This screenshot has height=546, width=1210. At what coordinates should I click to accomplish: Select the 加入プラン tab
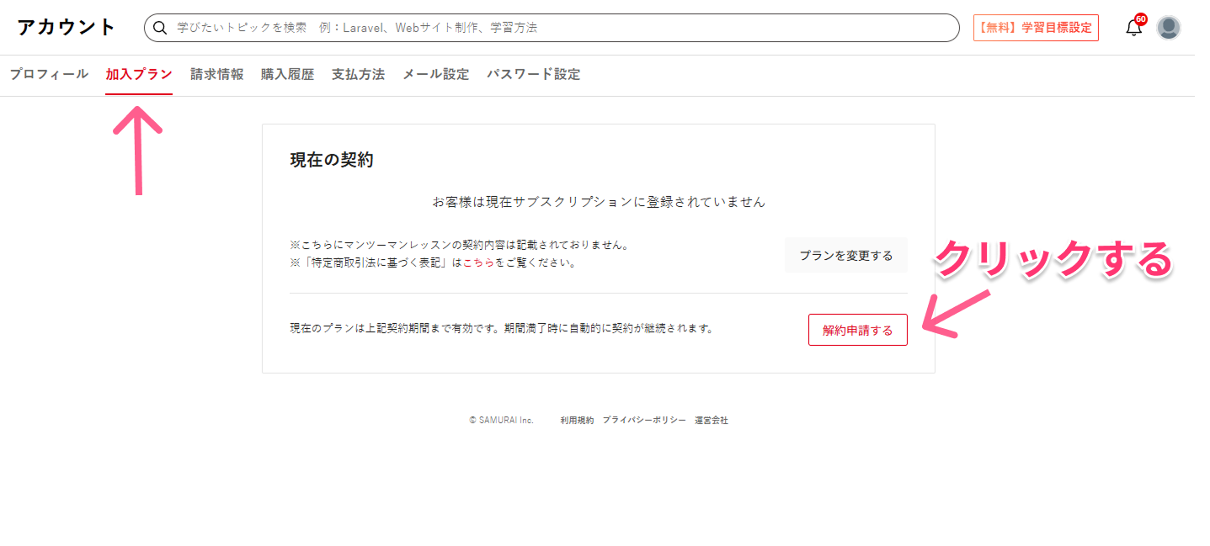pos(139,74)
